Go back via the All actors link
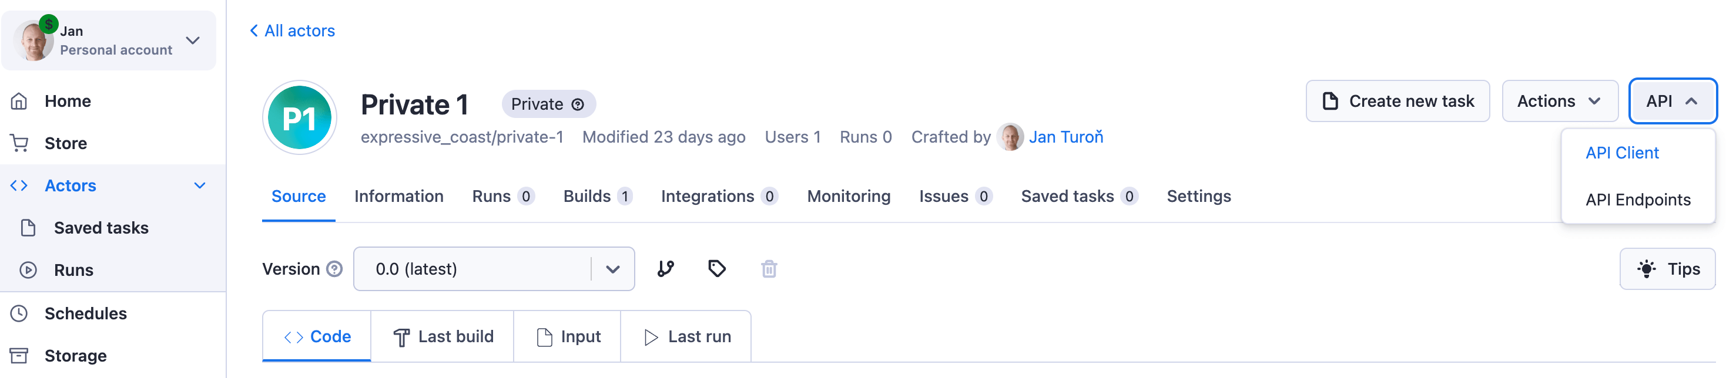 click(293, 31)
